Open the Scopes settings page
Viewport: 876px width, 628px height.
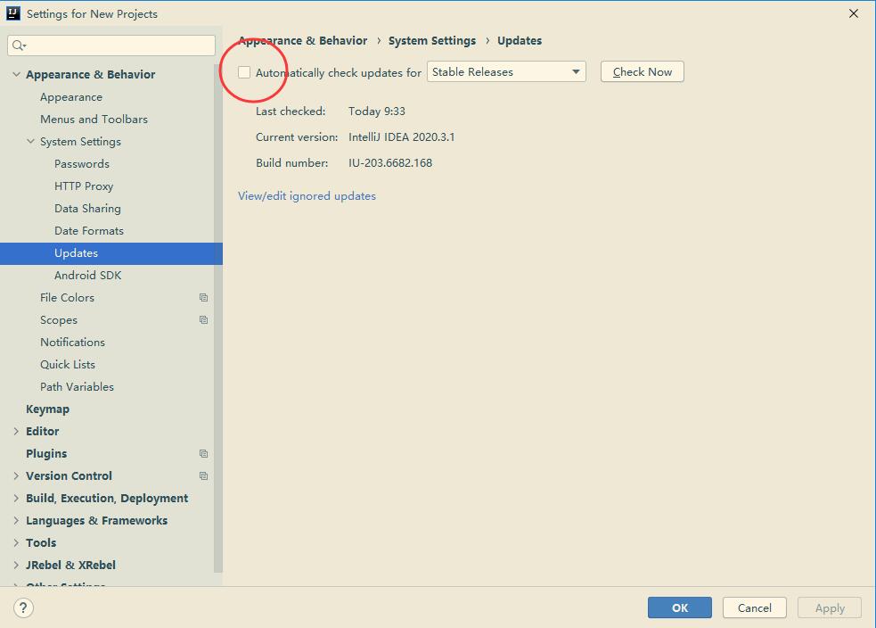click(x=59, y=320)
